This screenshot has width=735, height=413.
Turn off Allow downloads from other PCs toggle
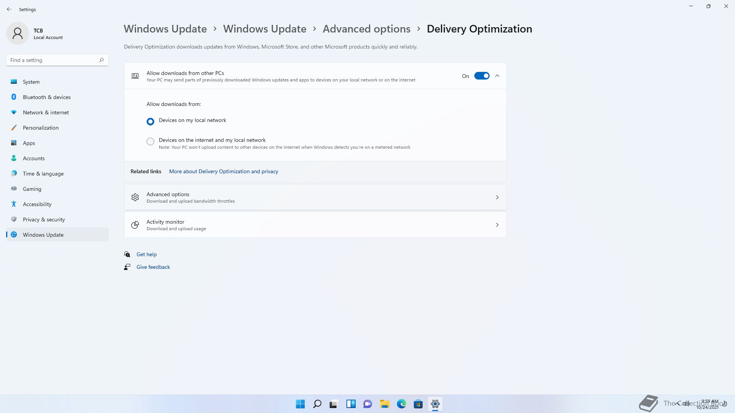pyautogui.click(x=482, y=76)
